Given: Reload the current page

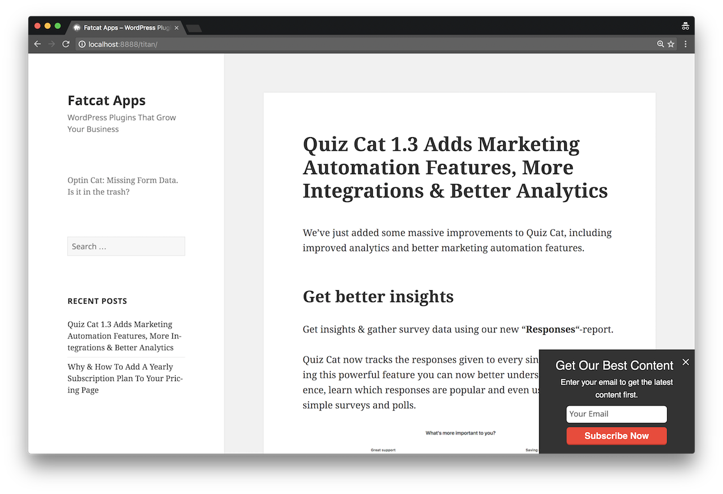Looking at the screenshot, I should pos(66,44).
